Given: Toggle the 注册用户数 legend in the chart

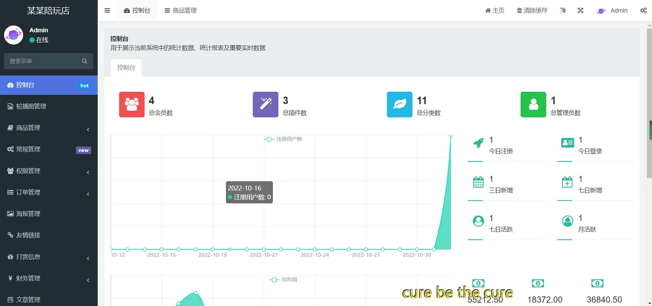Looking at the screenshot, I should [282, 139].
